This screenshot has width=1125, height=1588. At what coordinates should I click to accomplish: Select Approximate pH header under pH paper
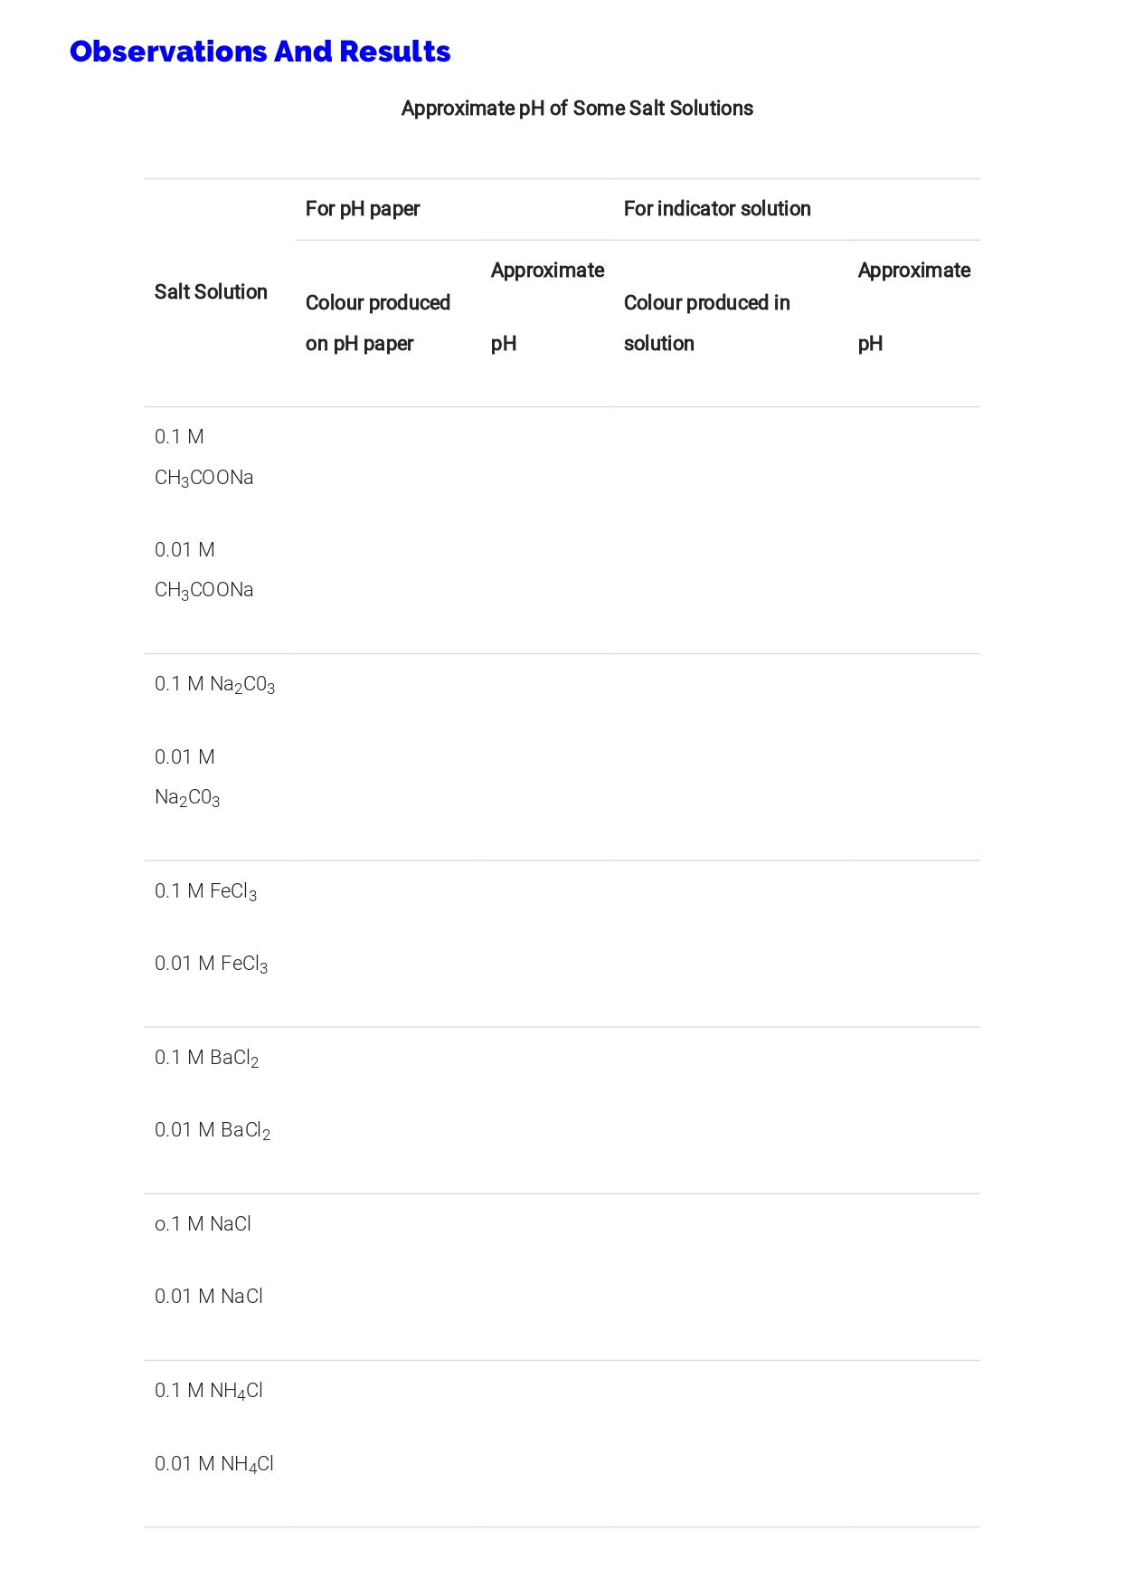[547, 307]
